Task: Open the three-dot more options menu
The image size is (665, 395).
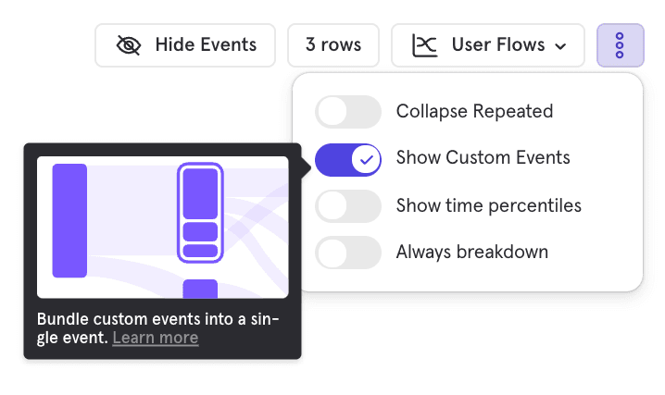Action: coord(620,44)
